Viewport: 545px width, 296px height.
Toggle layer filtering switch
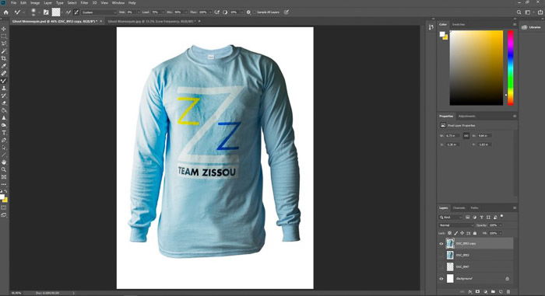coord(501,217)
